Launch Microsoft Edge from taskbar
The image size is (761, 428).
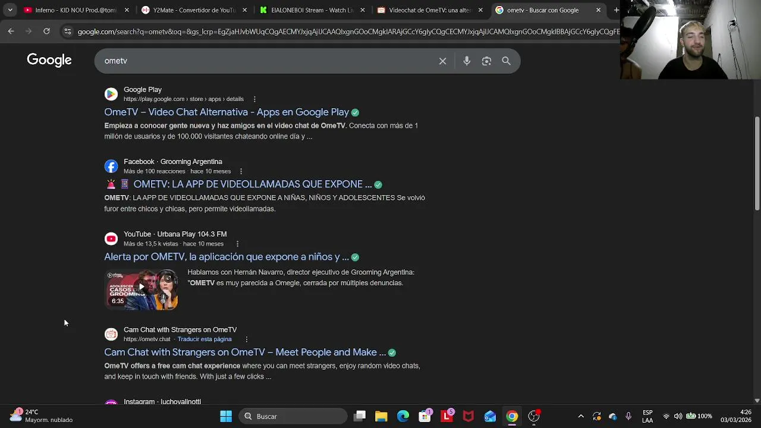[403, 416]
